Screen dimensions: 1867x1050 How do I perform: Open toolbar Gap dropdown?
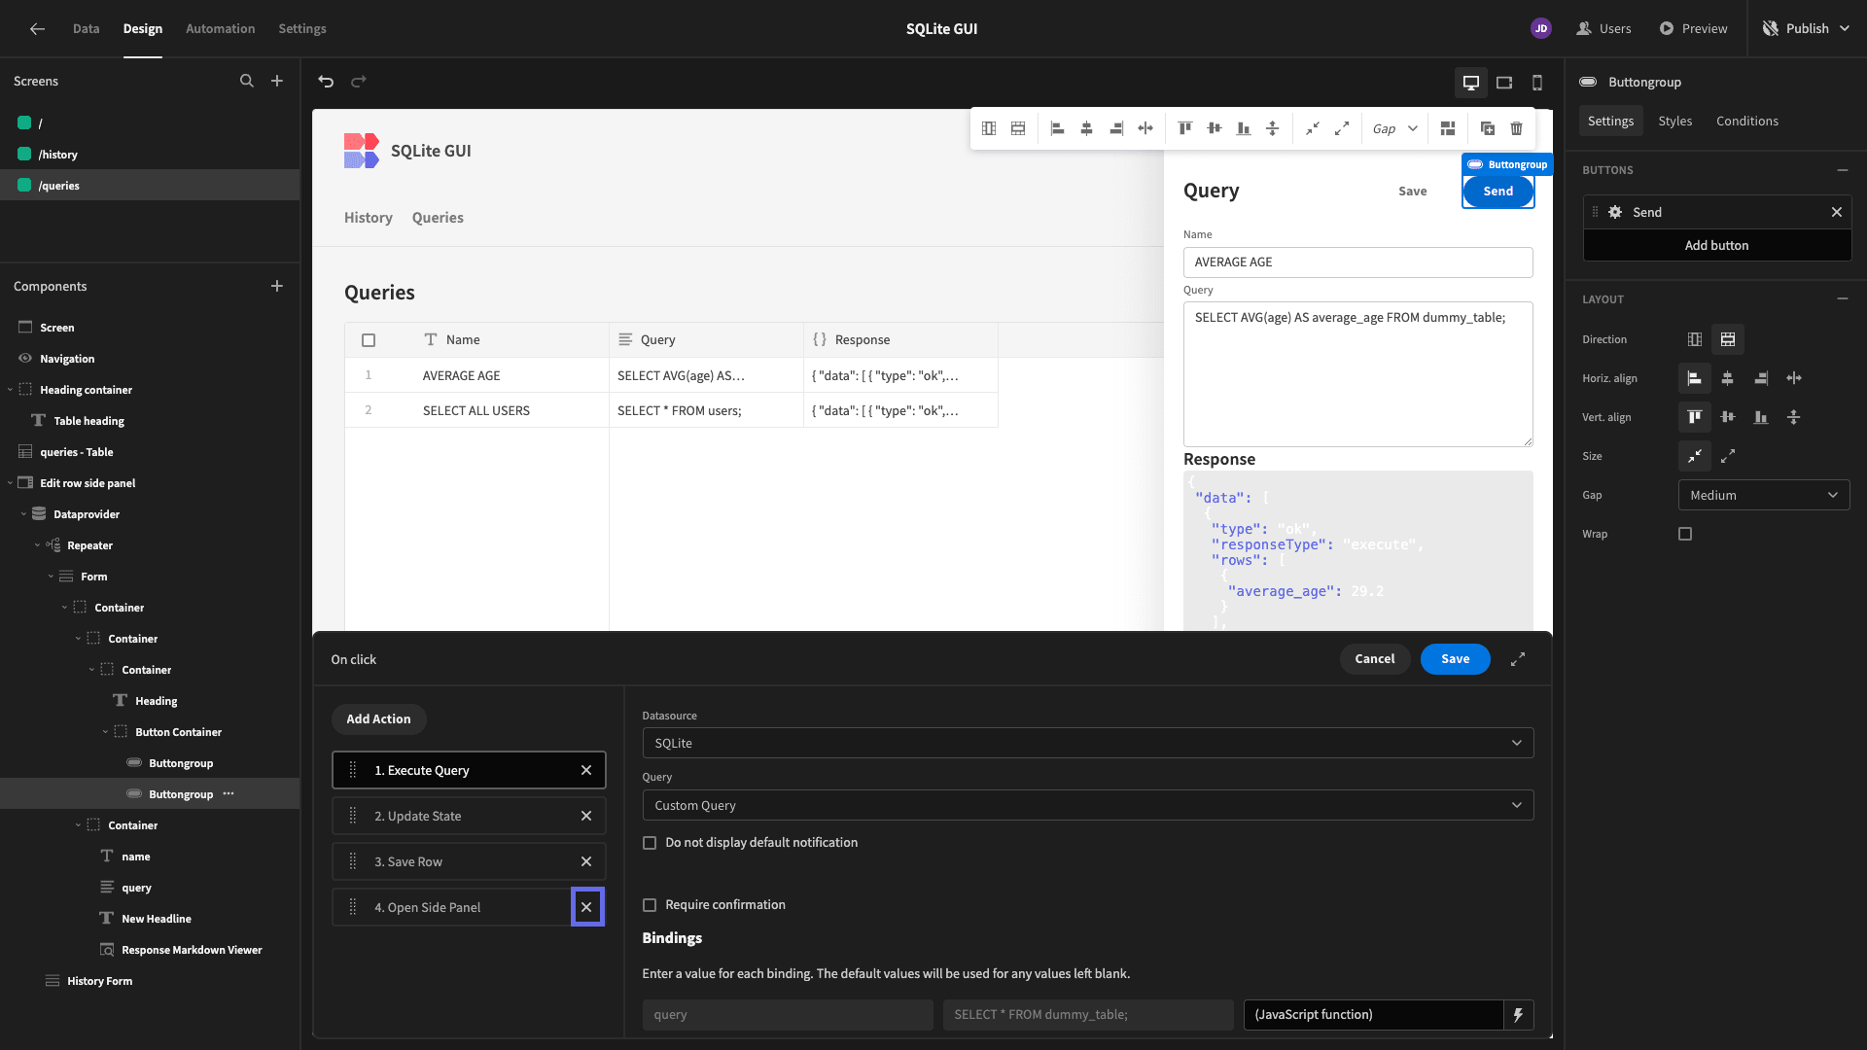click(x=1394, y=128)
